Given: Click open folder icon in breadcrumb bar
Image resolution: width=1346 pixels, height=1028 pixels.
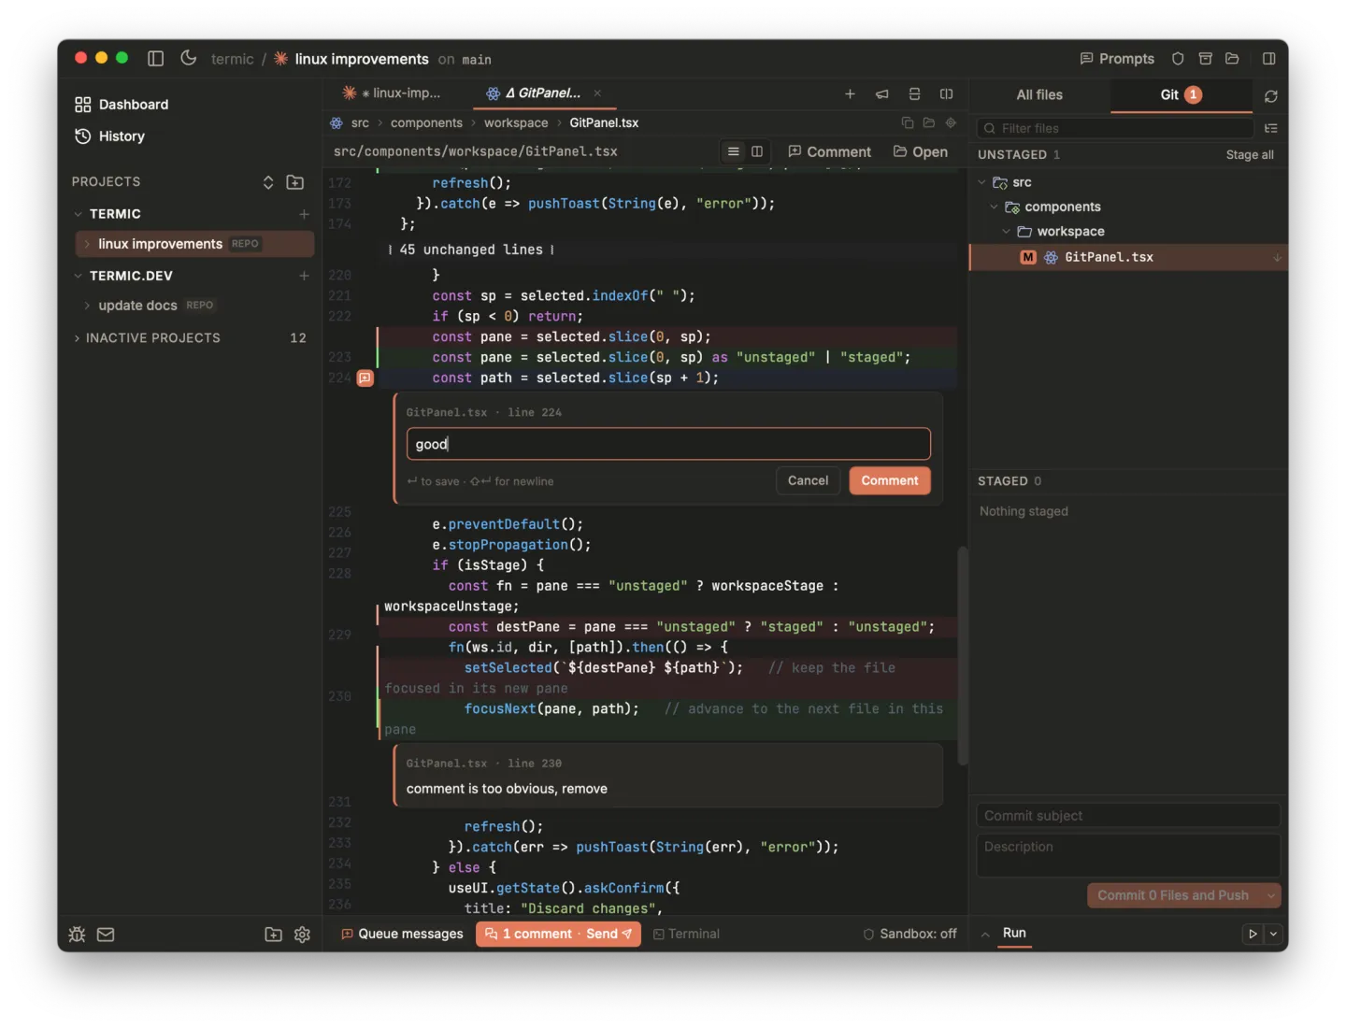Looking at the screenshot, I should 928,122.
